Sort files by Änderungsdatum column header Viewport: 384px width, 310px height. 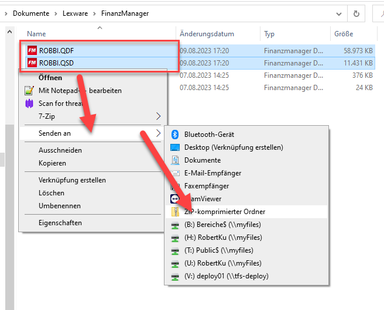click(x=207, y=34)
